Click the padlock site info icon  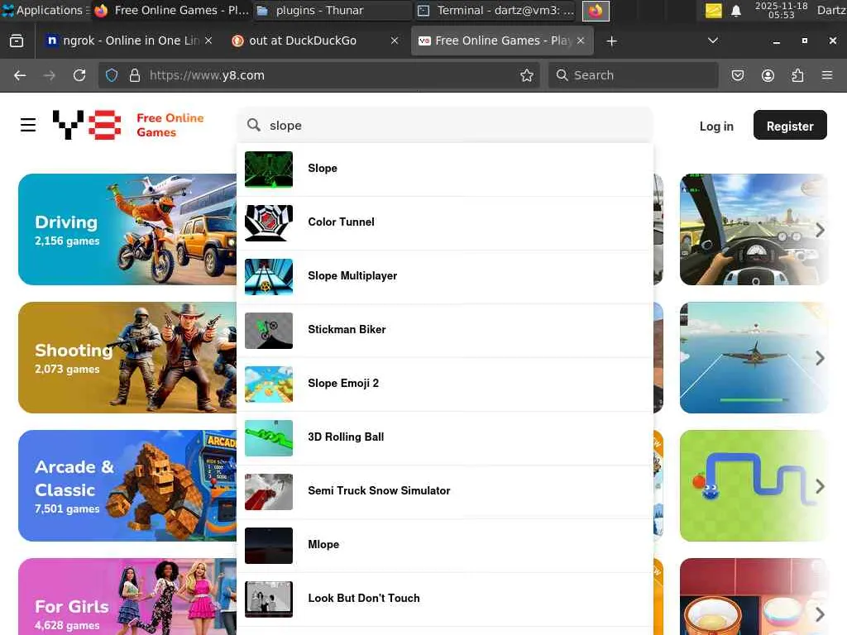click(135, 75)
